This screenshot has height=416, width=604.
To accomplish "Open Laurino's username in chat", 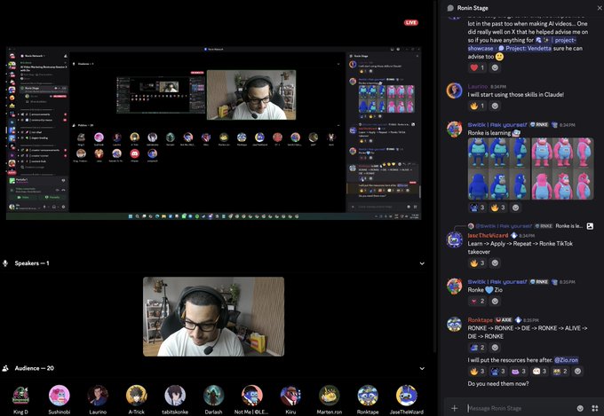I will tap(478, 87).
